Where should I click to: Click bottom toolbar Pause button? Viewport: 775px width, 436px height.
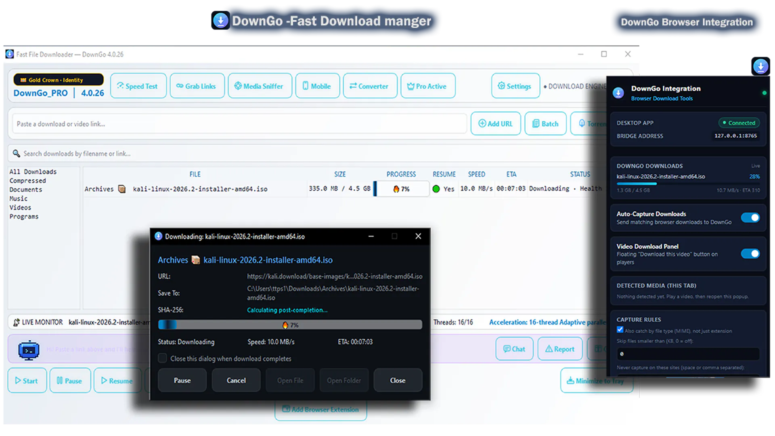pyautogui.click(x=70, y=380)
